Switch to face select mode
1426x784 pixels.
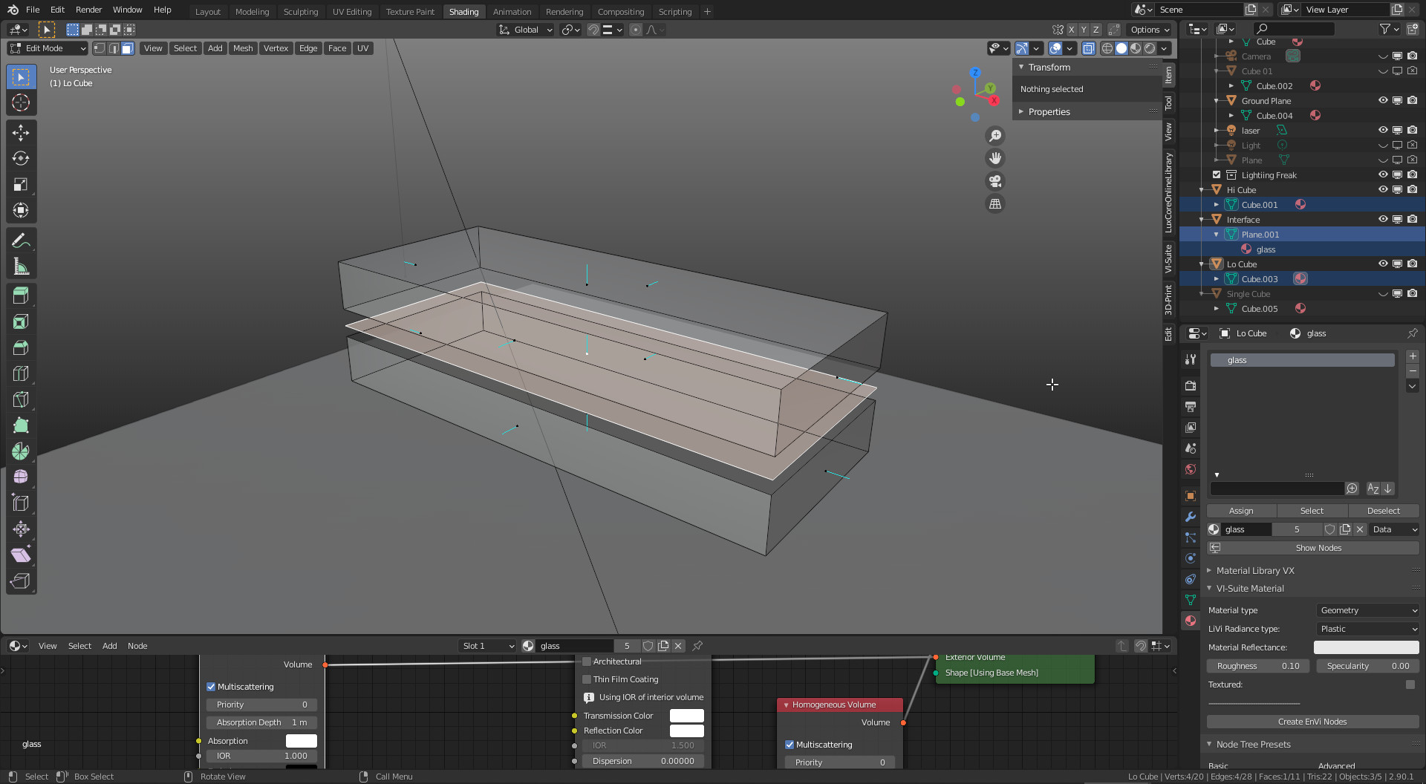[x=128, y=48]
